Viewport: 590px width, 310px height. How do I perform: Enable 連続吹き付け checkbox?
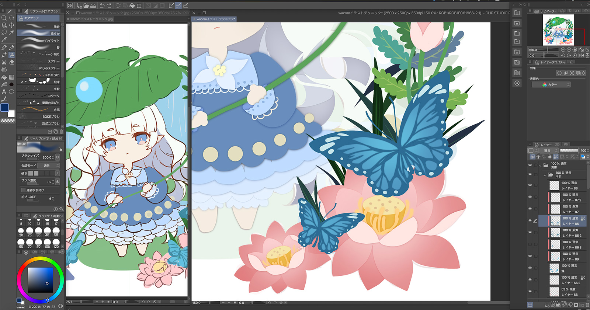[23, 190]
